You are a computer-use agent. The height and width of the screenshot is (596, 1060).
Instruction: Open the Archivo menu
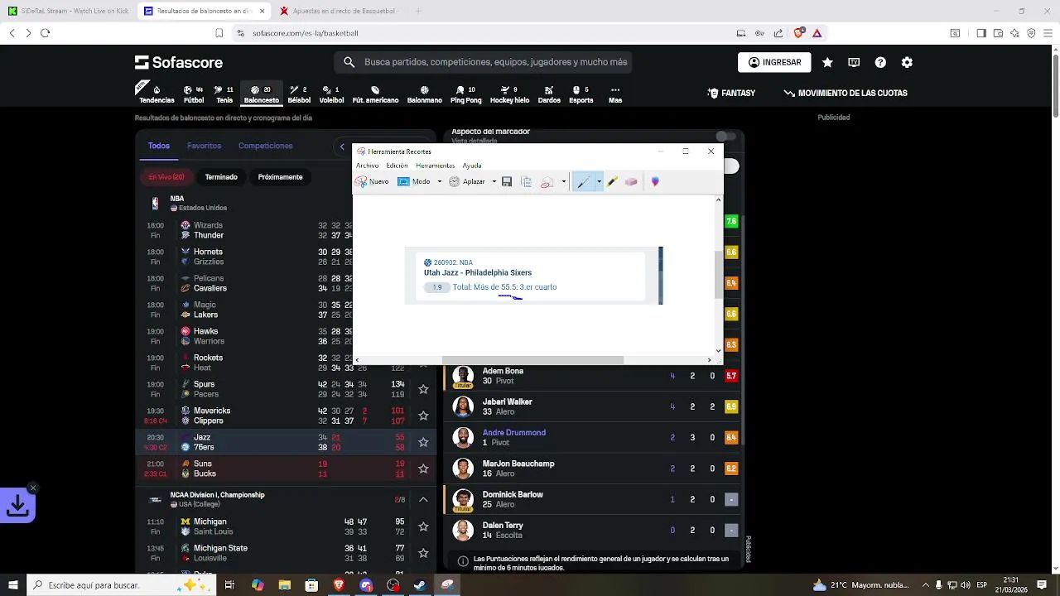click(367, 166)
